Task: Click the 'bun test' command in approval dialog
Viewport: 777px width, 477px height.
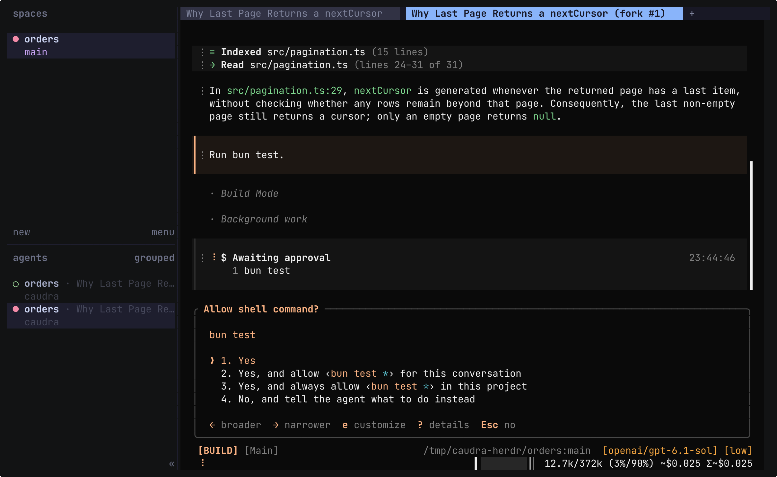Action: (x=232, y=335)
